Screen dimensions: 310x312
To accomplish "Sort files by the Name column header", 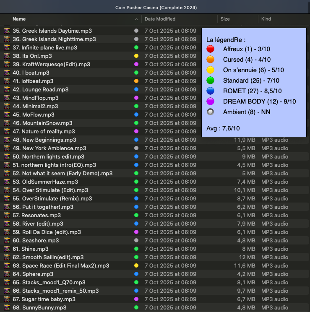I will click(x=19, y=19).
